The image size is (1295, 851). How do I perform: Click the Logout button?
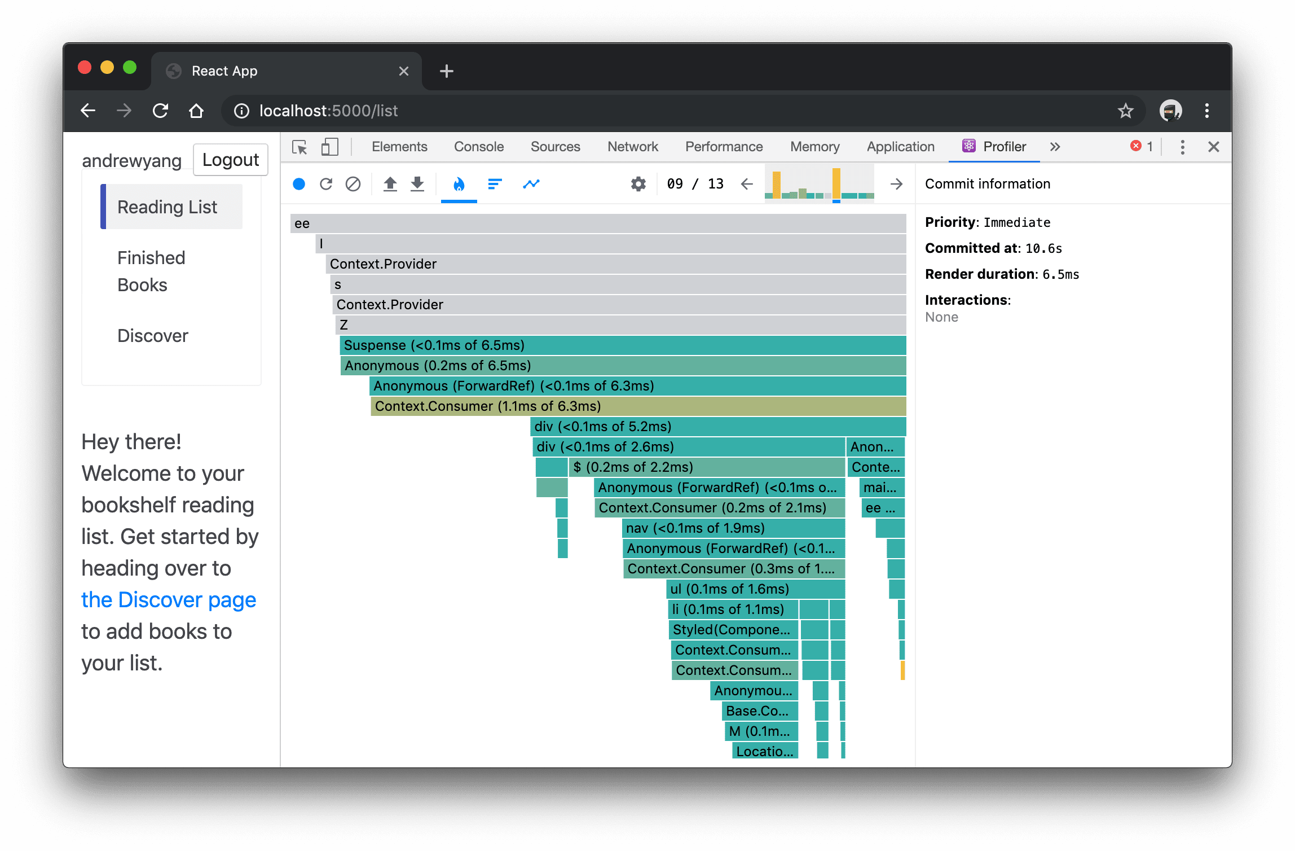[x=230, y=160]
